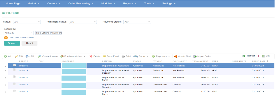The width and height of the screenshot is (275, 97).
Task: Expand the Order16 row
Action: [5, 66]
